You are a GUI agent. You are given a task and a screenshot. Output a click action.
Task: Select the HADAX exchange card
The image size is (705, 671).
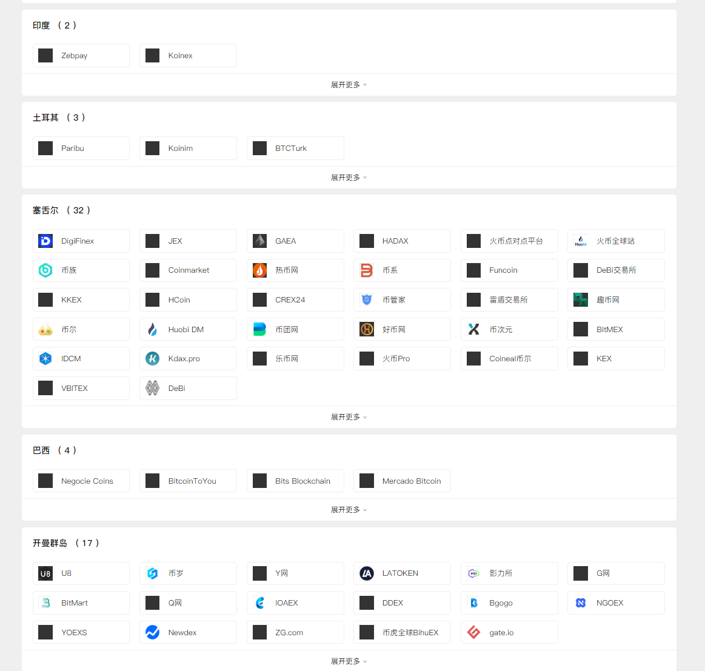403,241
